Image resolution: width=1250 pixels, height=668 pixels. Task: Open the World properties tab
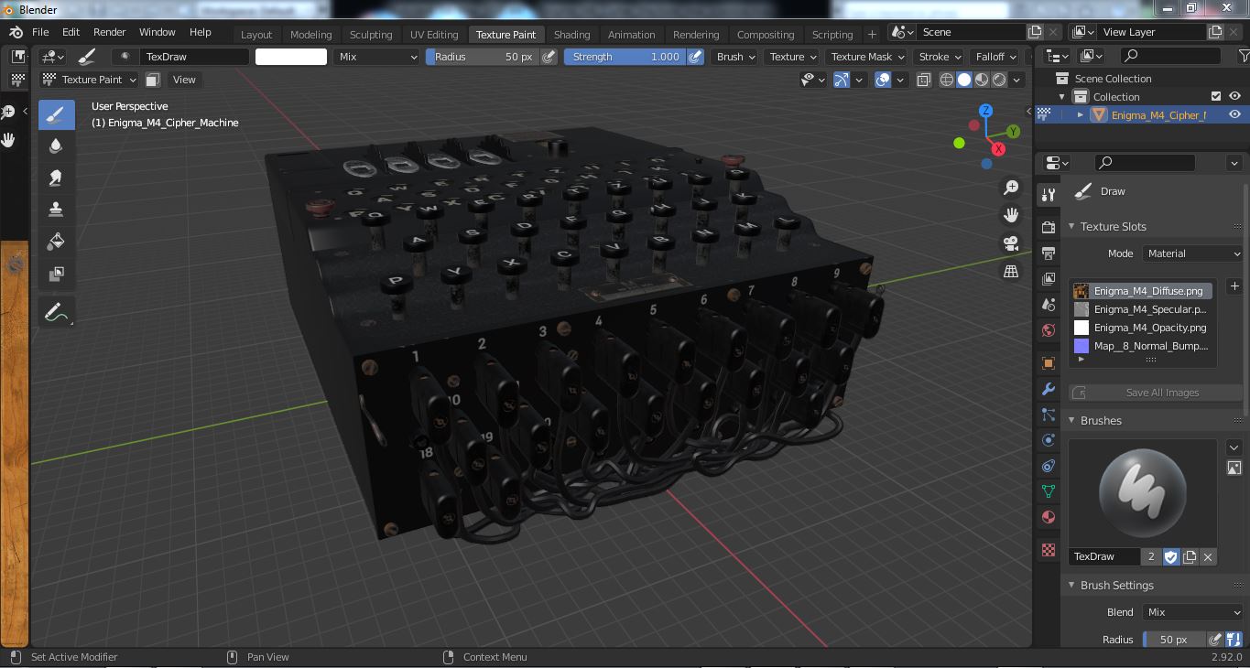click(x=1049, y=329)
